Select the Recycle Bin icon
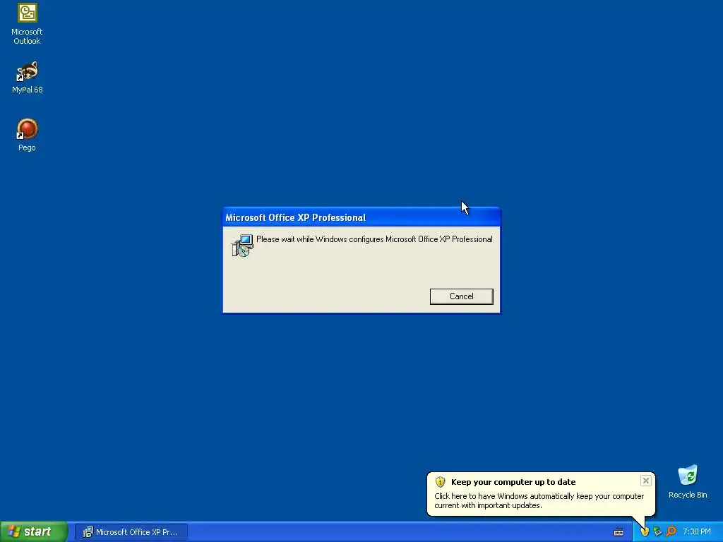Screen dimensions: 723x542 [688, 481]
